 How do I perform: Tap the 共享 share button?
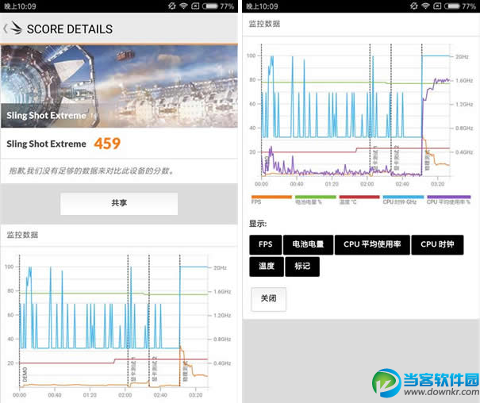point(119,203)
